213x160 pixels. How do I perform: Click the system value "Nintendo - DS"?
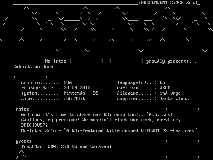[81, 93]
